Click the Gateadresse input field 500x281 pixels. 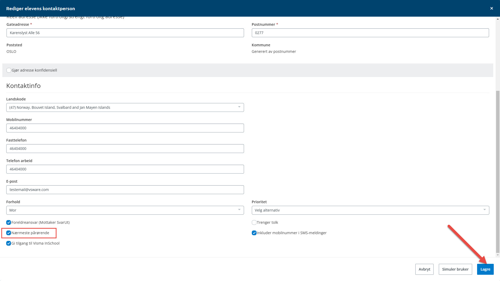(x=125, y=33)
